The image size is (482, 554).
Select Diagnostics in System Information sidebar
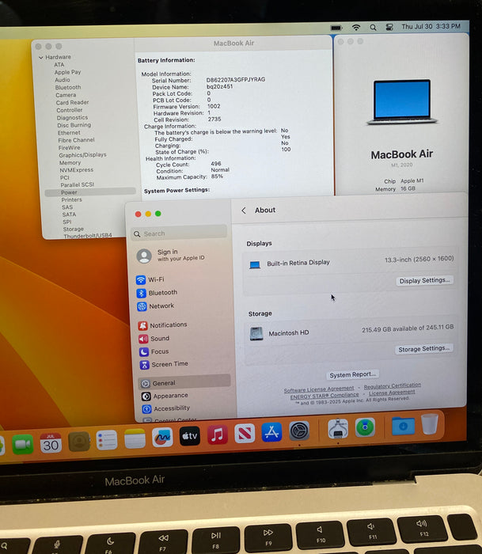[72, 118]
